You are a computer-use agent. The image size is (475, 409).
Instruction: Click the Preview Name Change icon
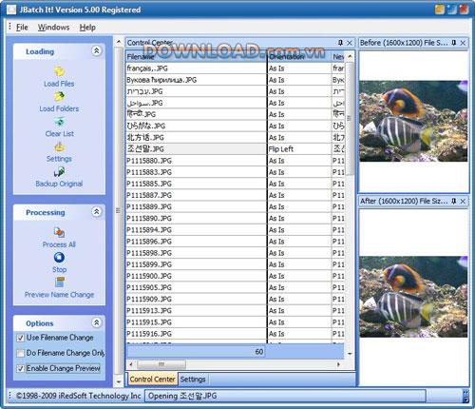point(59,282)
